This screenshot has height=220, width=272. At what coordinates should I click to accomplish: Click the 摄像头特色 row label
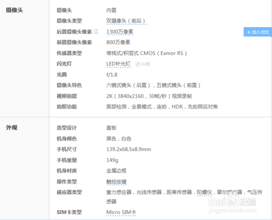[x=69, y=85]
